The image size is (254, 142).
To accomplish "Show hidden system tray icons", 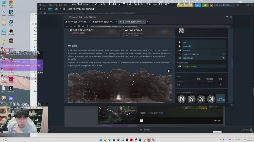I will click(x=220, y=139).
